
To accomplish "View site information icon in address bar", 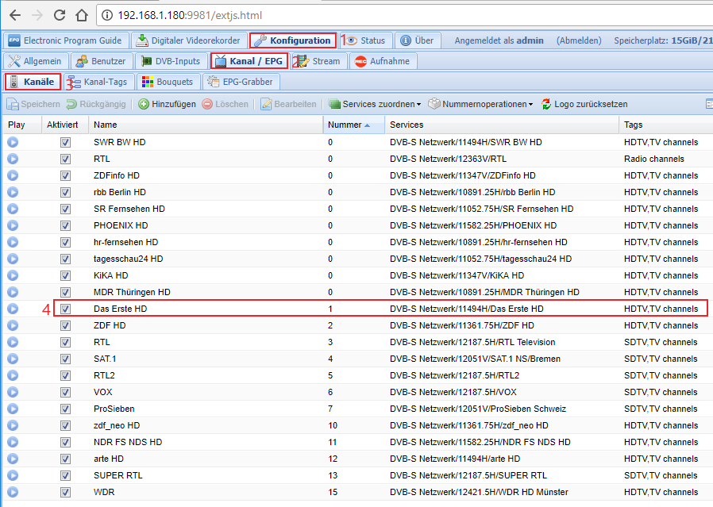I will tap(107, 15).
